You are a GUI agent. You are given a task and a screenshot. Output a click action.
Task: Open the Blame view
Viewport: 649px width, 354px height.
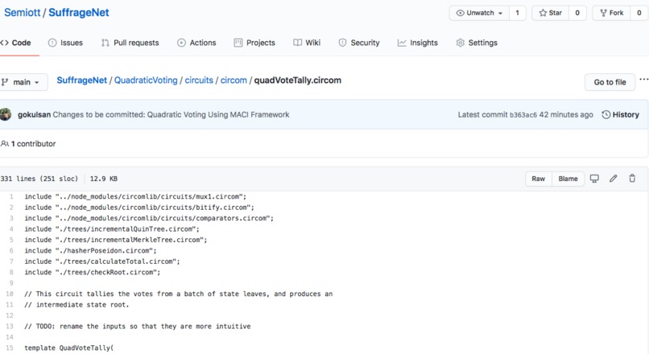tap(568, 179)
